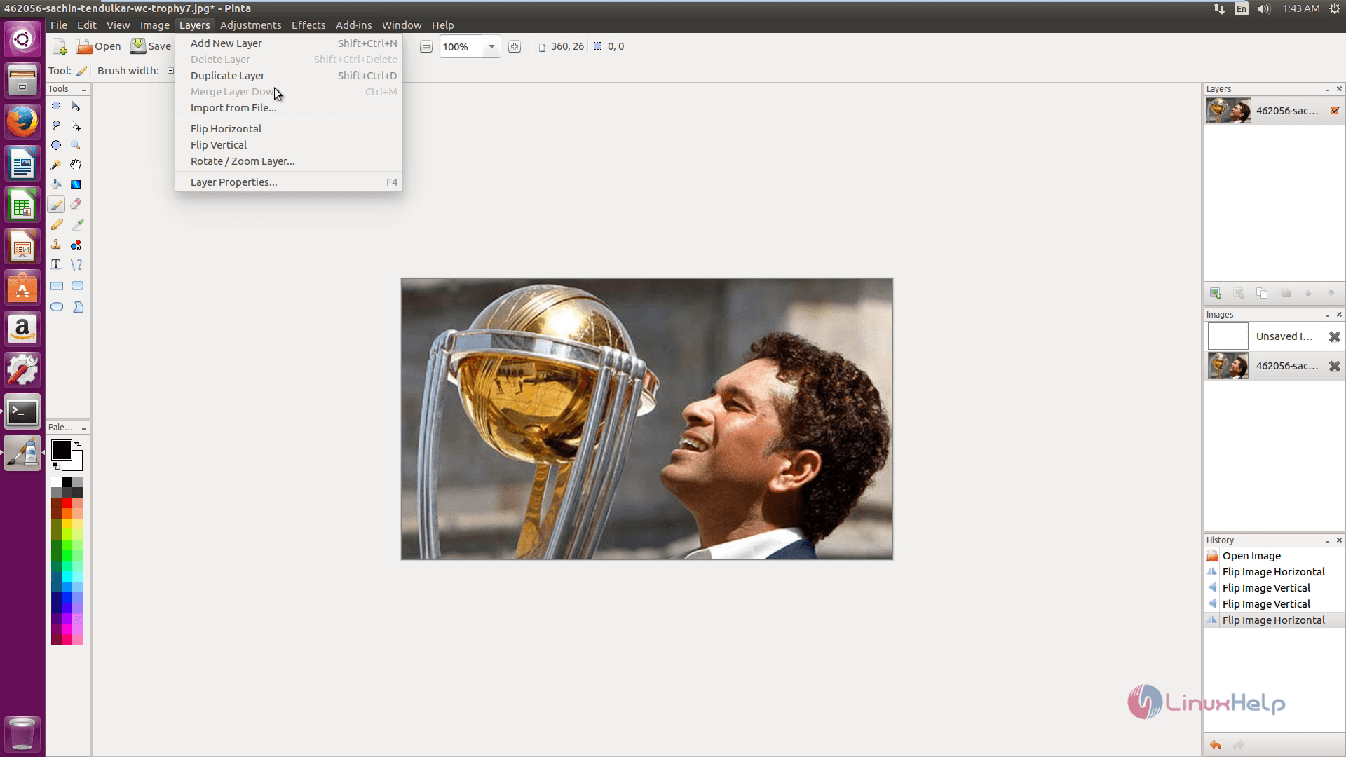
Task: Open Firefox from the Ubuntu launcher
Action: pyautogui.click(x=22, y=123)
